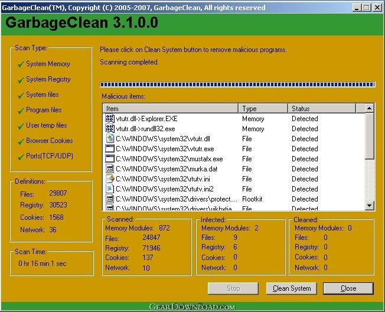
Task: Click the disabled Stop button
Action: tap(233, 288)
